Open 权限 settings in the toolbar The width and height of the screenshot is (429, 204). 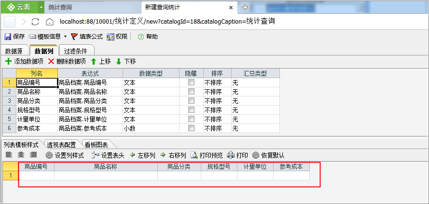[117, 37]
